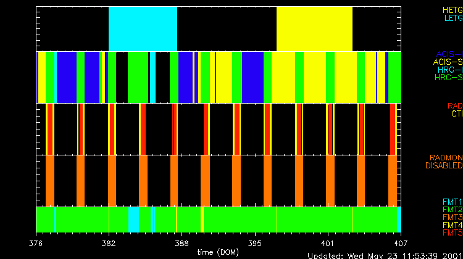Select the large yellow HETG block in top row
The width and height of the screenshot is (463, 259).
(x=314, y=29)
